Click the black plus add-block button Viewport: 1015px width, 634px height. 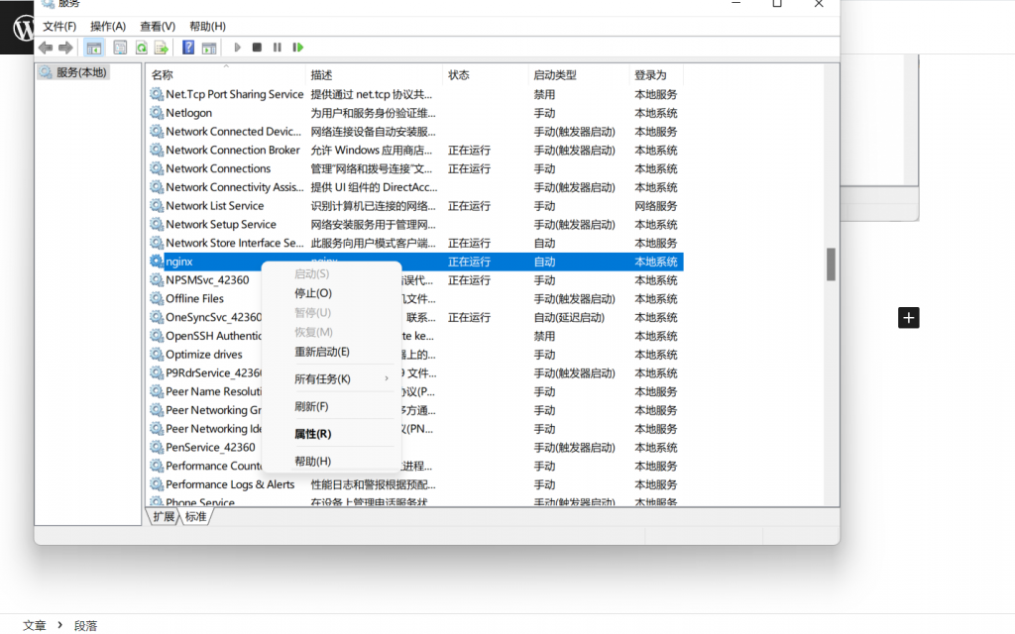(x=909, y=317)
